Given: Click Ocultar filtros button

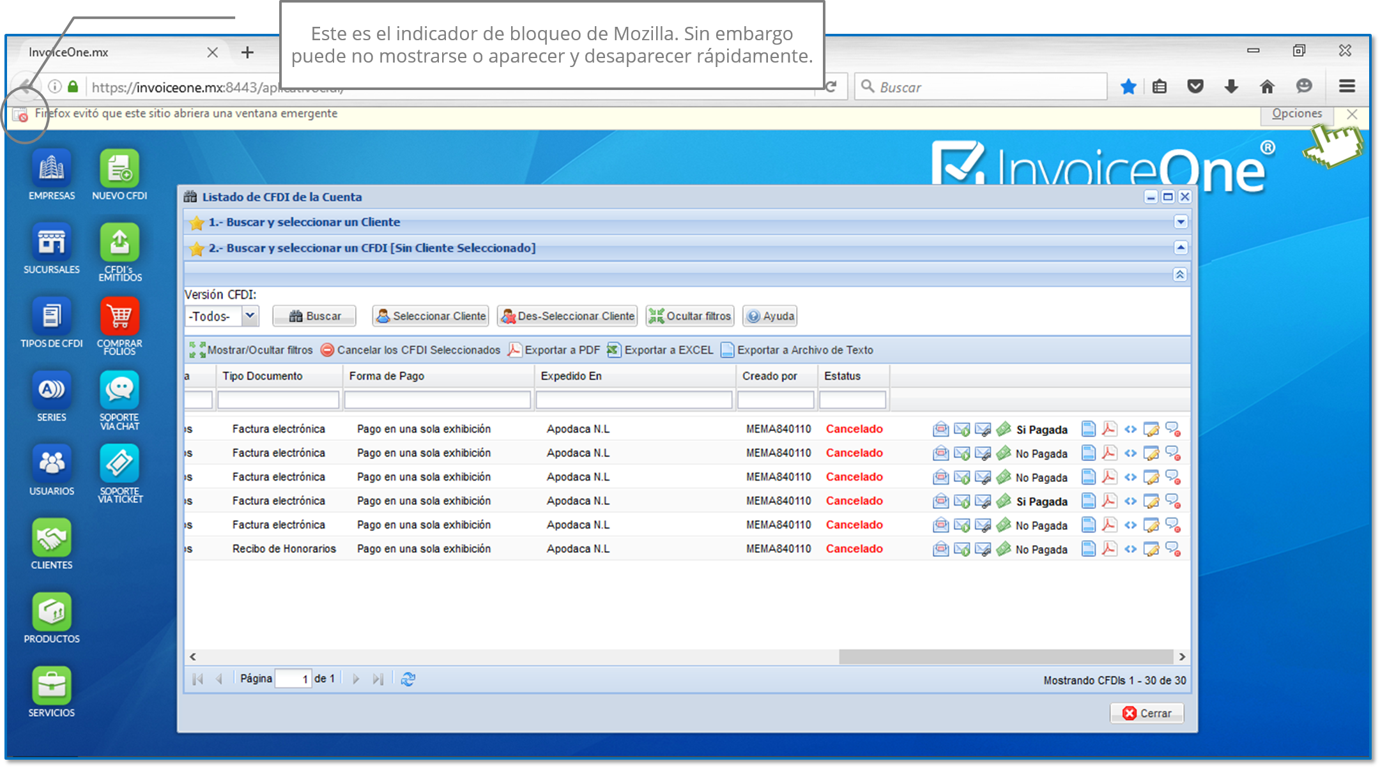Looking at the screenshot, I should pos(689,316).
